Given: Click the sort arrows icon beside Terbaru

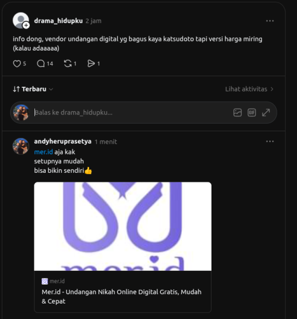Looking at the screenshot, I should (16, 89).
